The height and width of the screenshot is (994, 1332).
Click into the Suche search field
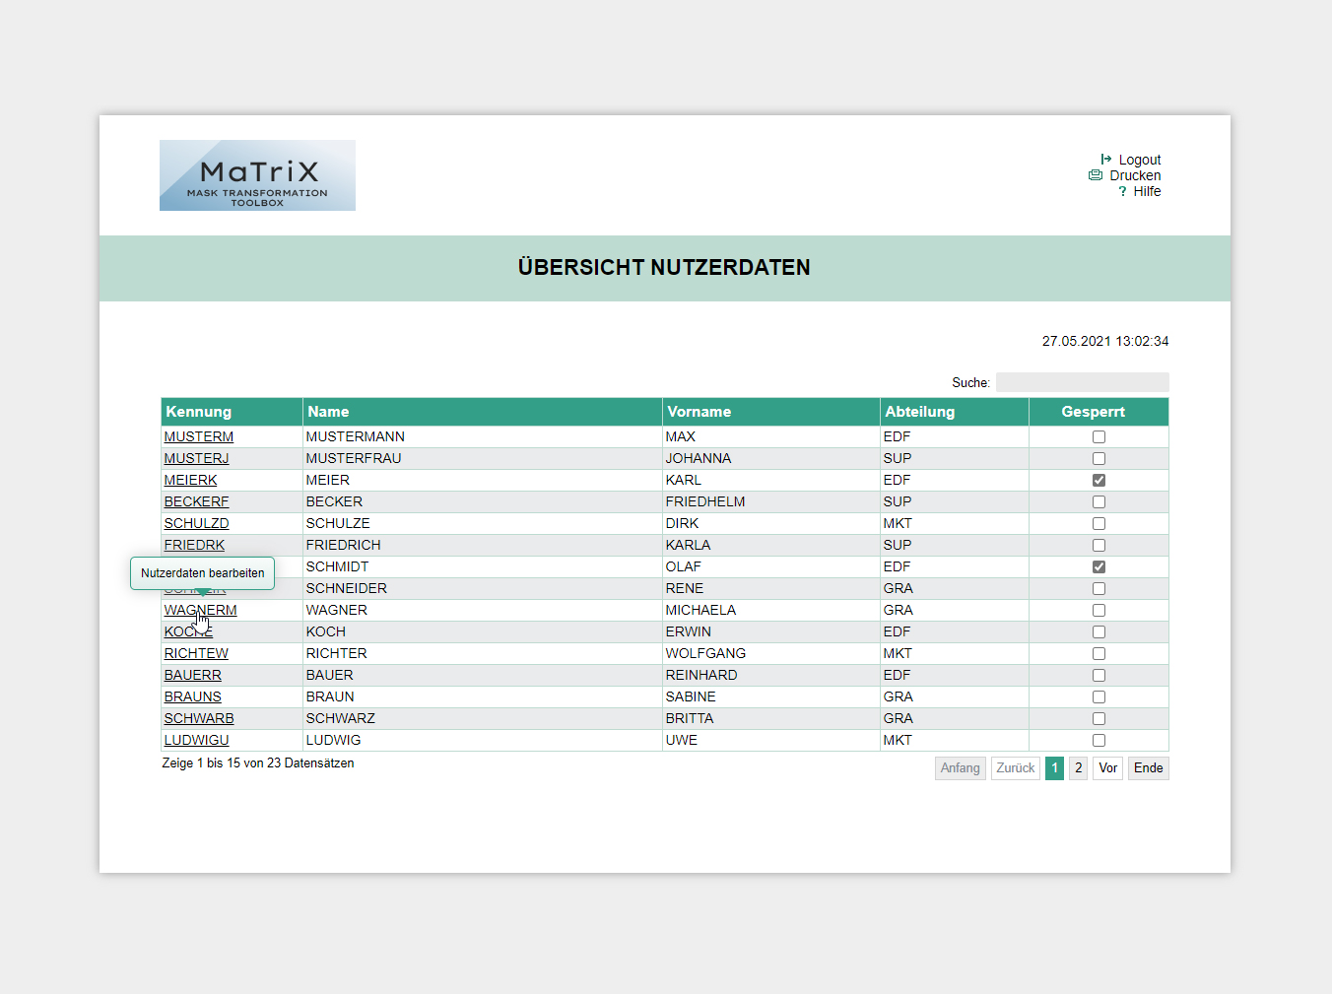1082,382
